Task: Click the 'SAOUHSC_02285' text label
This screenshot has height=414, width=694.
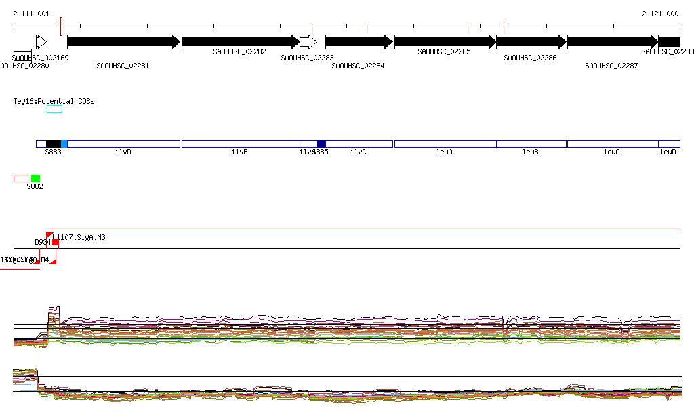Action: [x=444, y=51]
